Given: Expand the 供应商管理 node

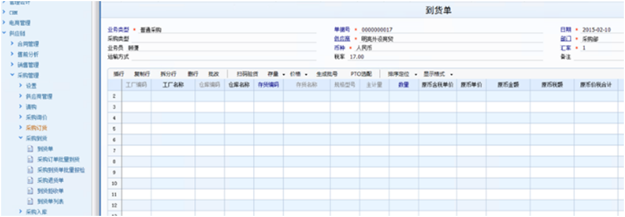Looking at the screenshot, I should (21, 96).
